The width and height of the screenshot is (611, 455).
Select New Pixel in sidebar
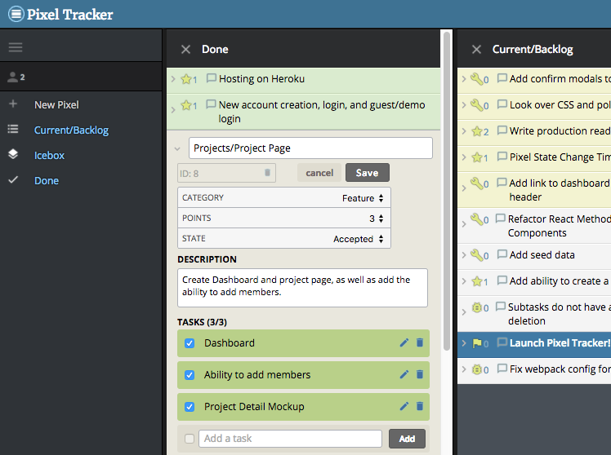point(56,105)
